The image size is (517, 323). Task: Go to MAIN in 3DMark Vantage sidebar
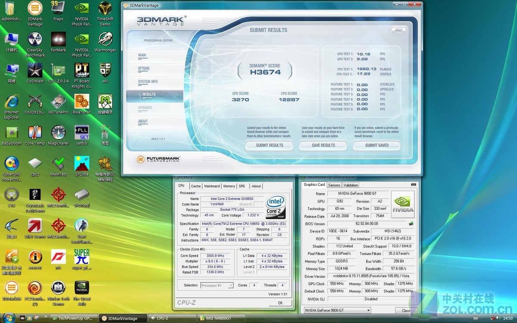click(x=142, y=55)
